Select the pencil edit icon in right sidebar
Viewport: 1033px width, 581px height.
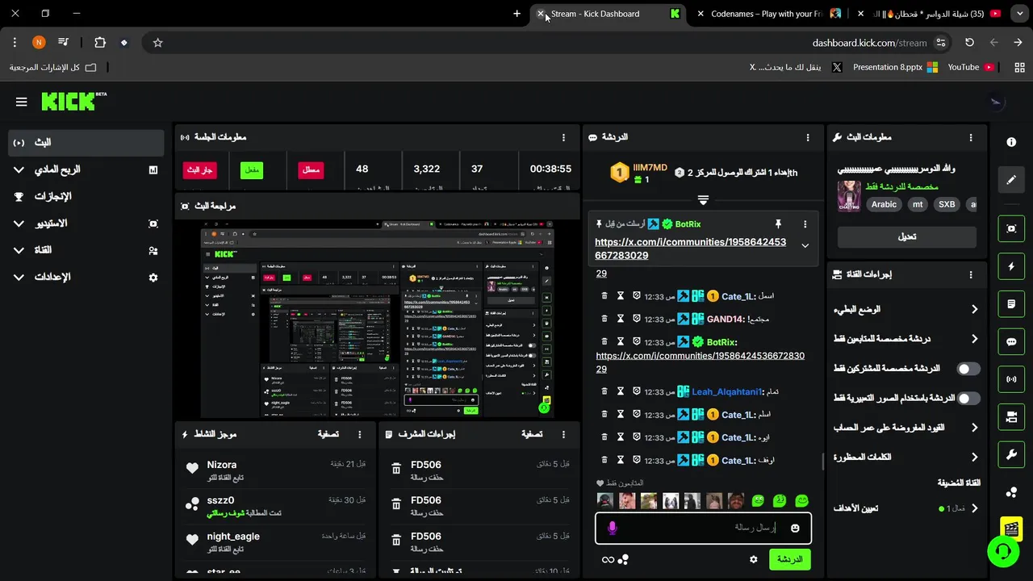point(1011,180)
